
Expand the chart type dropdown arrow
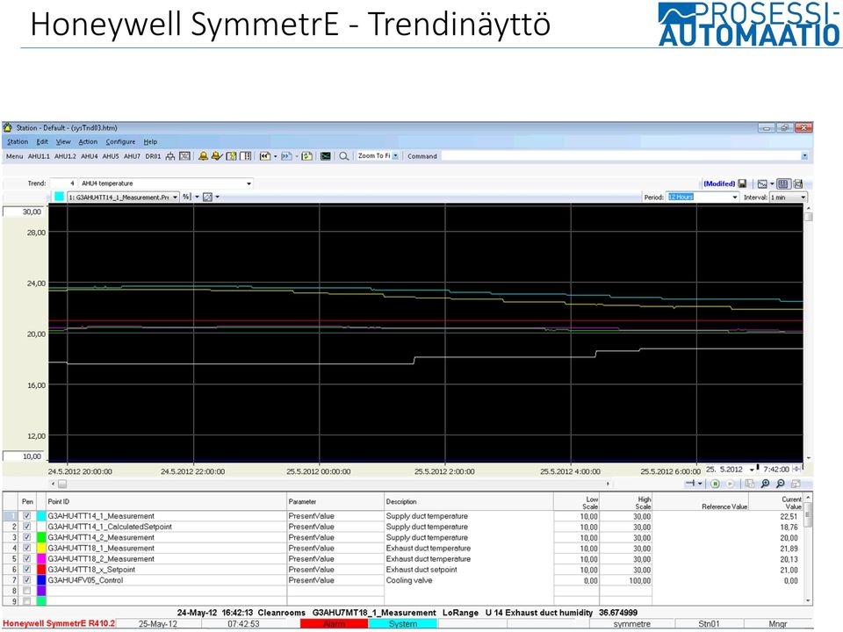tap(772, 183)
